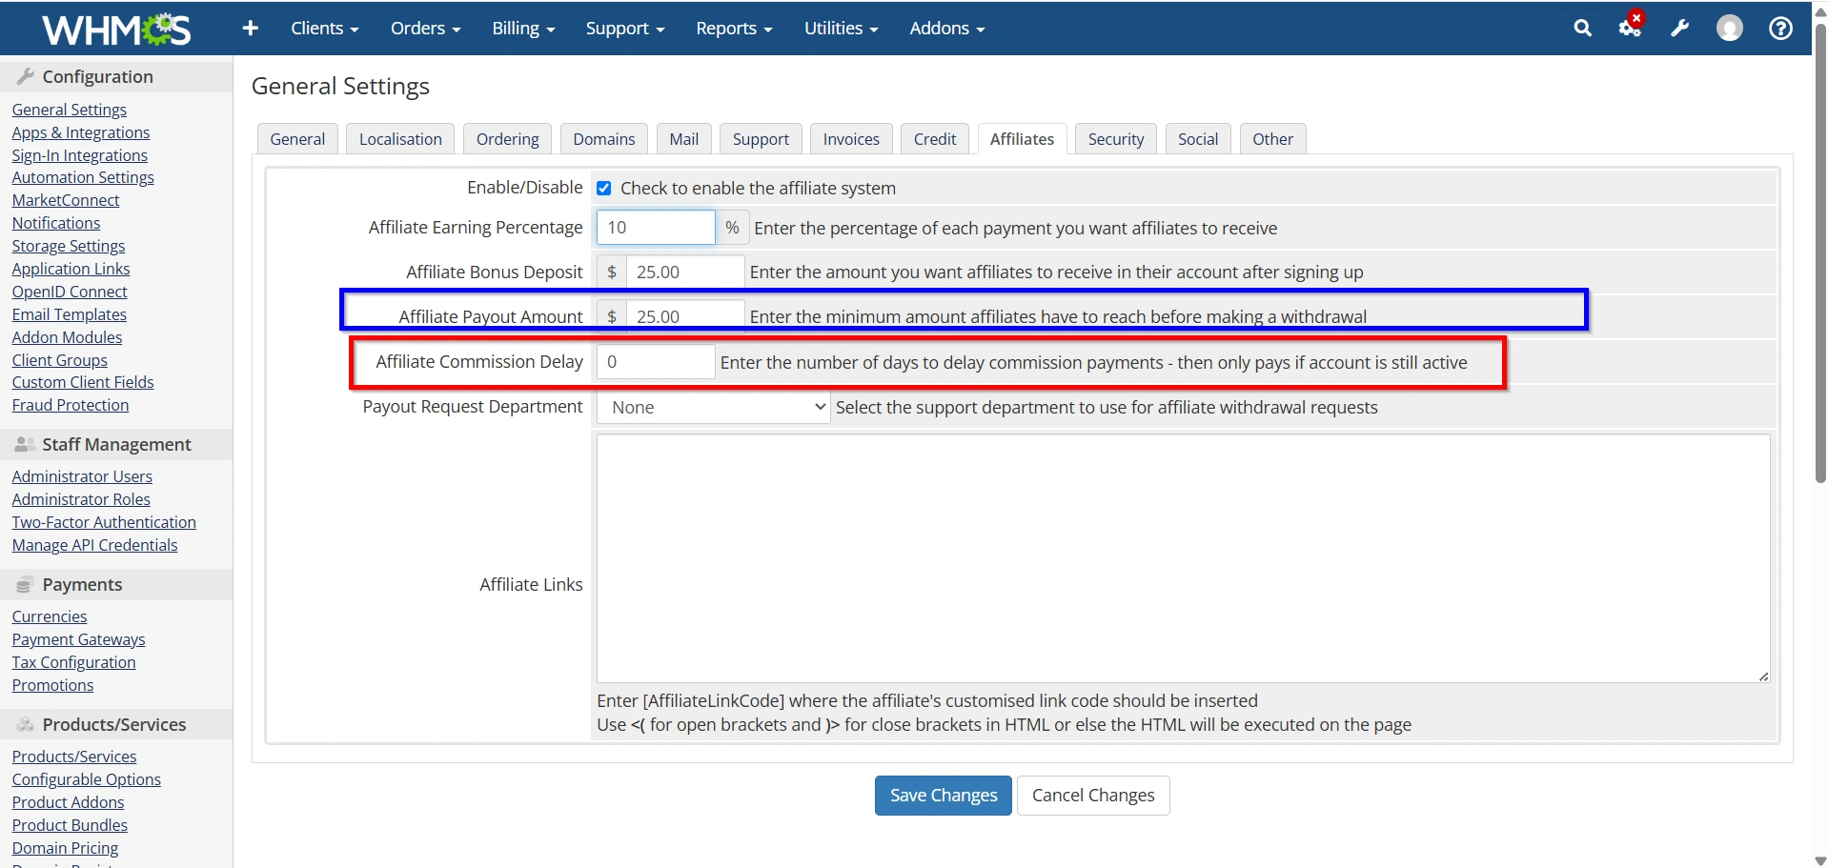Click the wrench configuration icon in navbar
1828x868 pixels.
coord(1679,29)
